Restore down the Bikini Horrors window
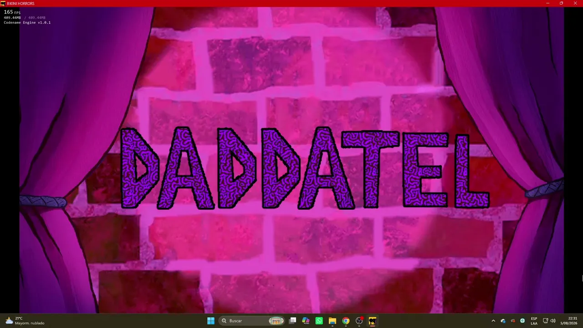The width and height of the screenshot is (583, 328). 562,3
